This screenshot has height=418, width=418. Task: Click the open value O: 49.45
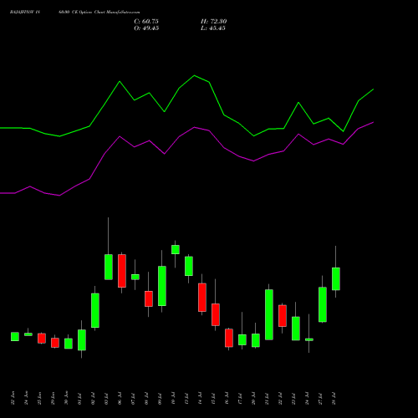coord(146,28)
